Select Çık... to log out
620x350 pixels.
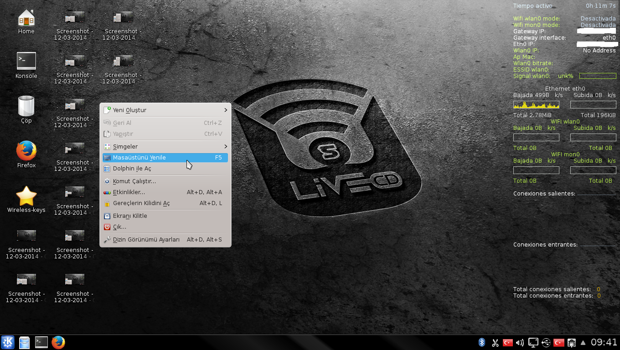(165, 226)
